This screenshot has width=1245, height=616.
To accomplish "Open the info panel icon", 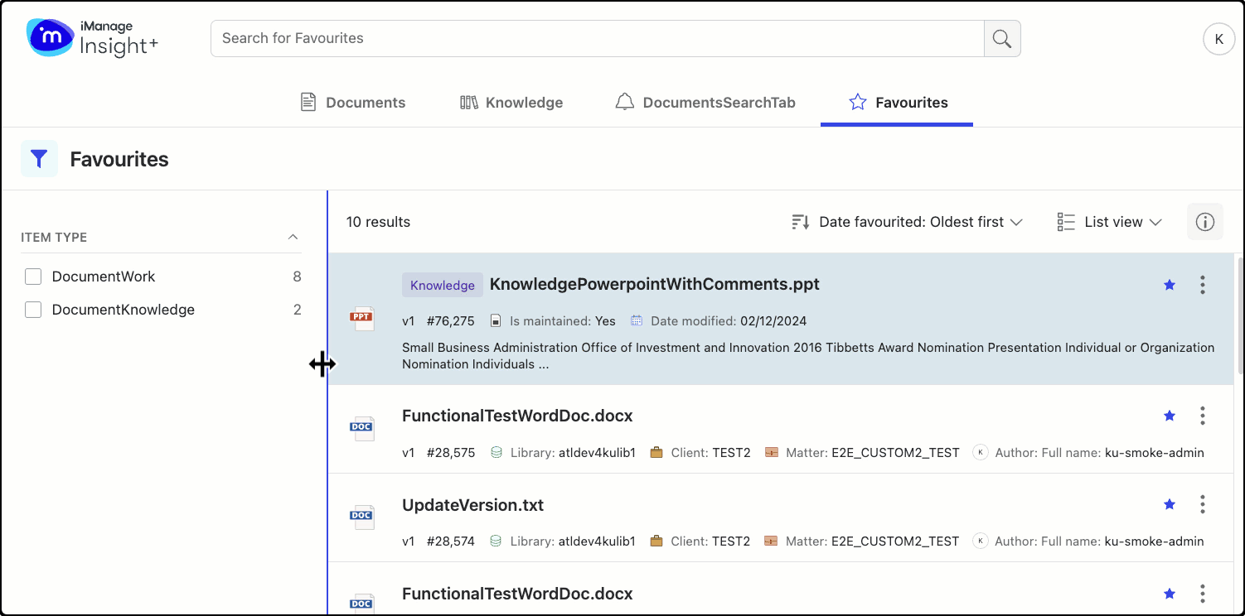I will pyautogui.click(x=1204, y=222).
